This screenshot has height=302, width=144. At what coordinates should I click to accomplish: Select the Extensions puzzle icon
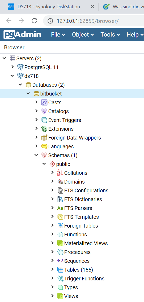44,129
